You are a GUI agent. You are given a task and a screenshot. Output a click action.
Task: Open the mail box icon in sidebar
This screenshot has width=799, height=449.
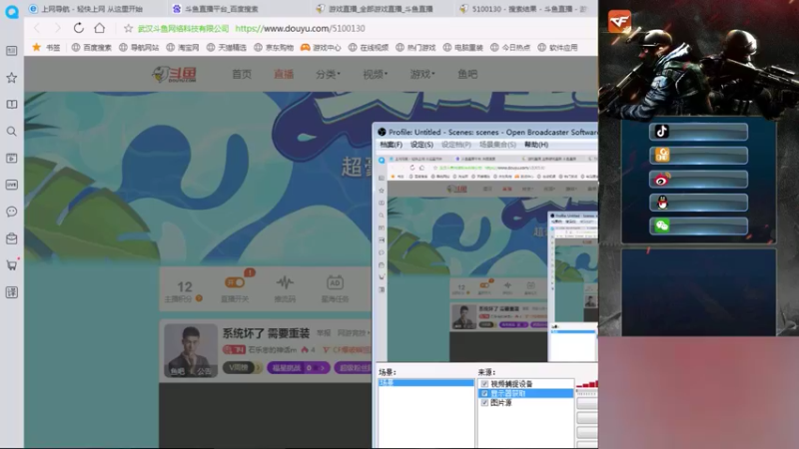point(11,238)
